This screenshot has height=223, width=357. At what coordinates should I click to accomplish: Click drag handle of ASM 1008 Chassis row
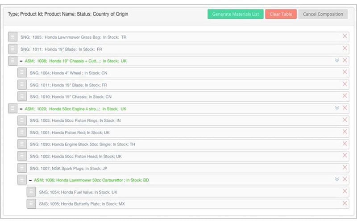tap(13, 61)
